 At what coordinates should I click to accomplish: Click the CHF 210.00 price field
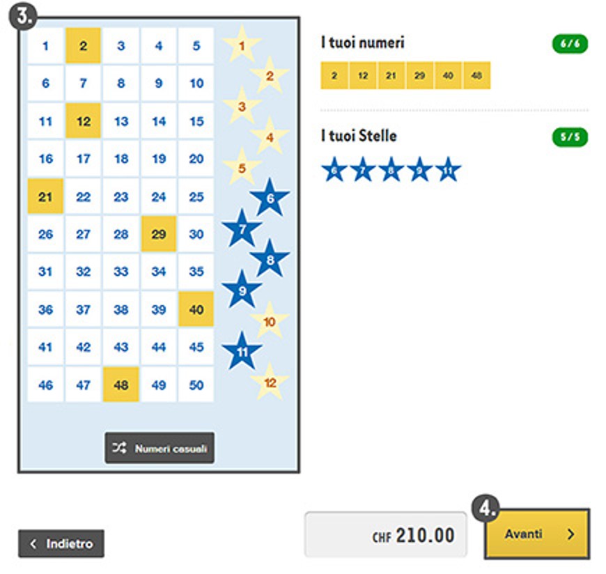(x=385, y=534)
